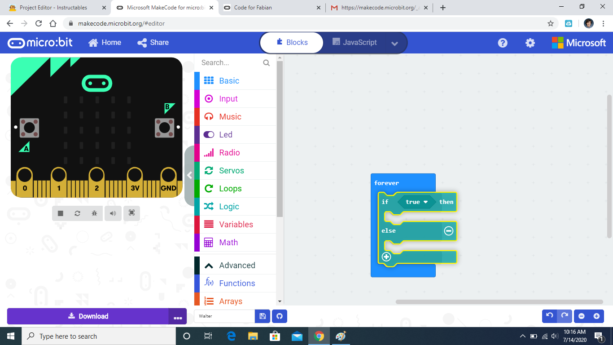This screenshot has width=613, height=345.
Task: Undo the last editor action
Action: pos(550,316)
